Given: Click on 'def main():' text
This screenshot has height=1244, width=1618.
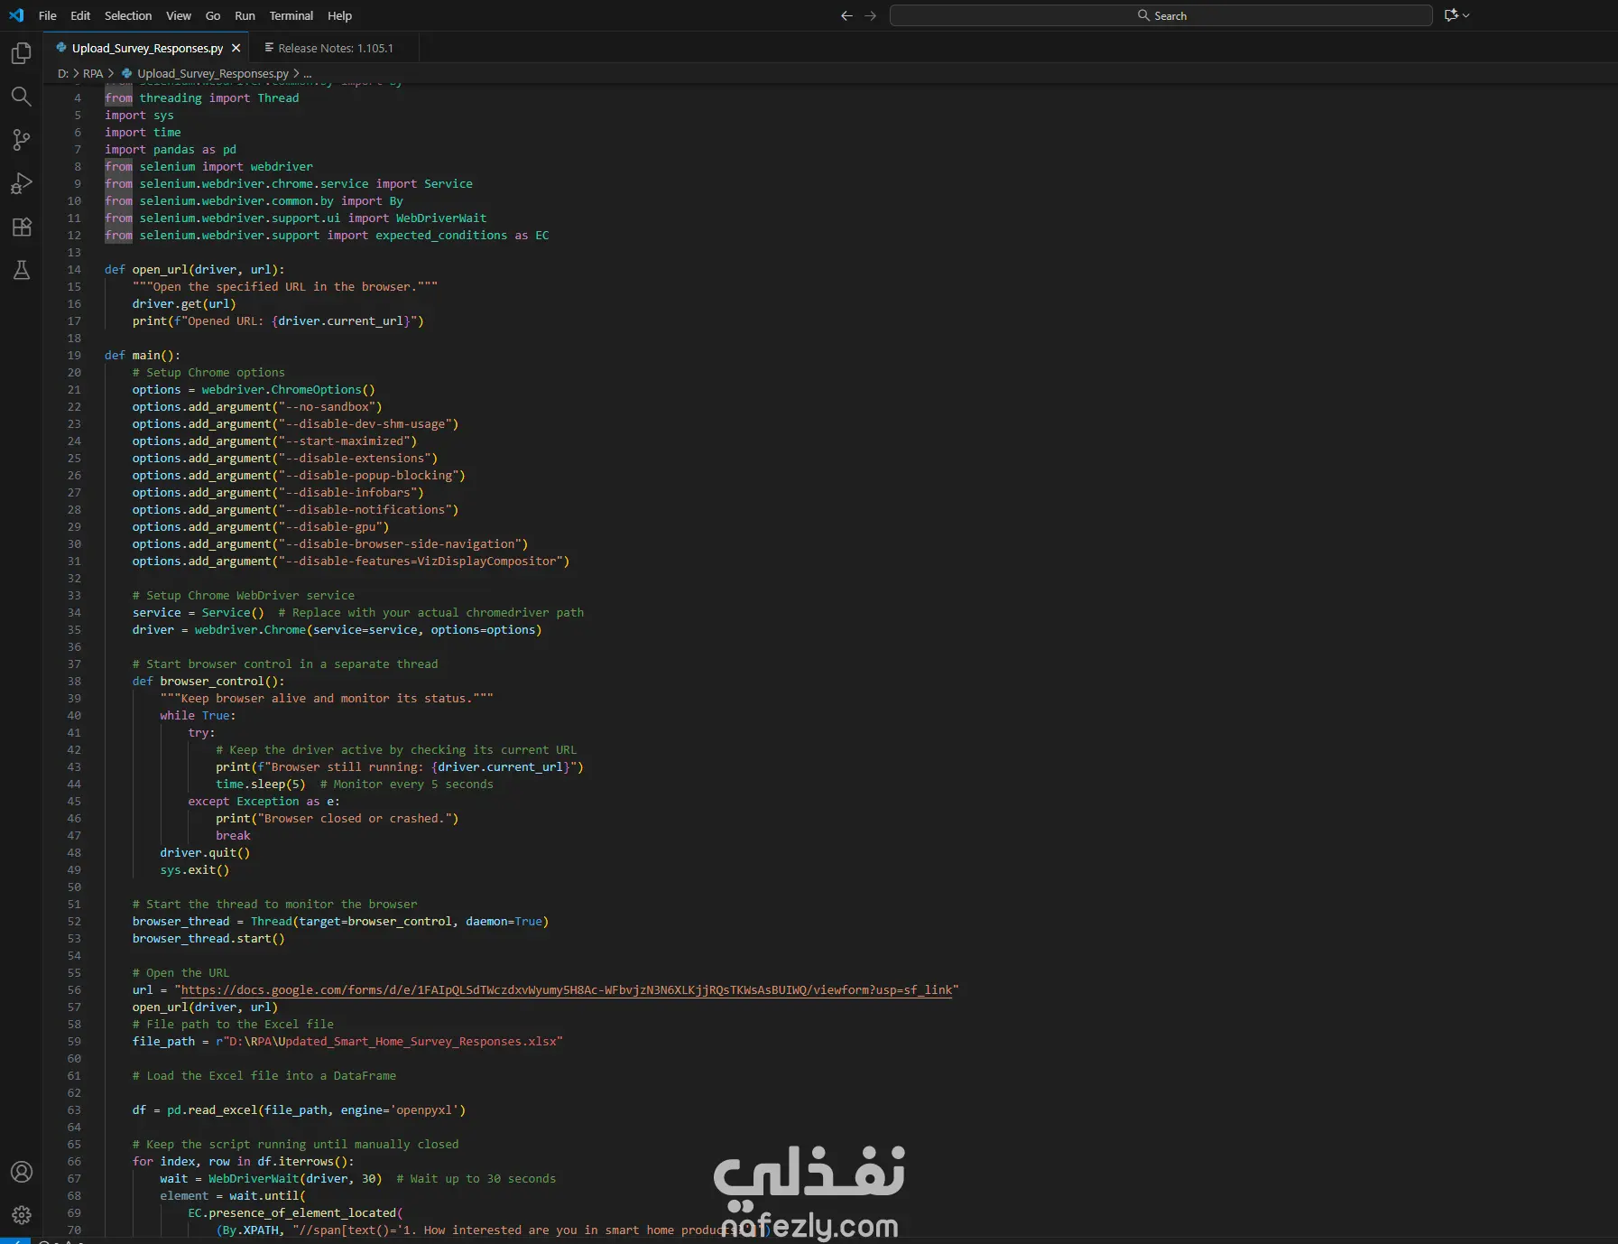Looking at the screenshot, I should (143, 355).
